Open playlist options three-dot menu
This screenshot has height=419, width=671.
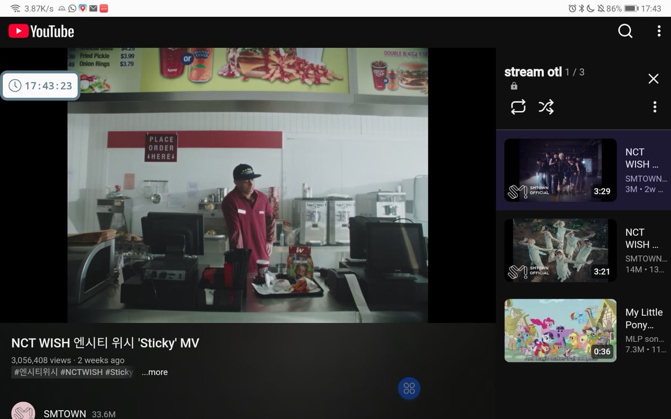[x=655, y=107]
